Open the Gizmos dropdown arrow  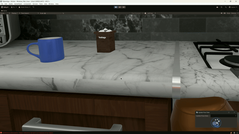pyautogui.click(x=238, y=13)
